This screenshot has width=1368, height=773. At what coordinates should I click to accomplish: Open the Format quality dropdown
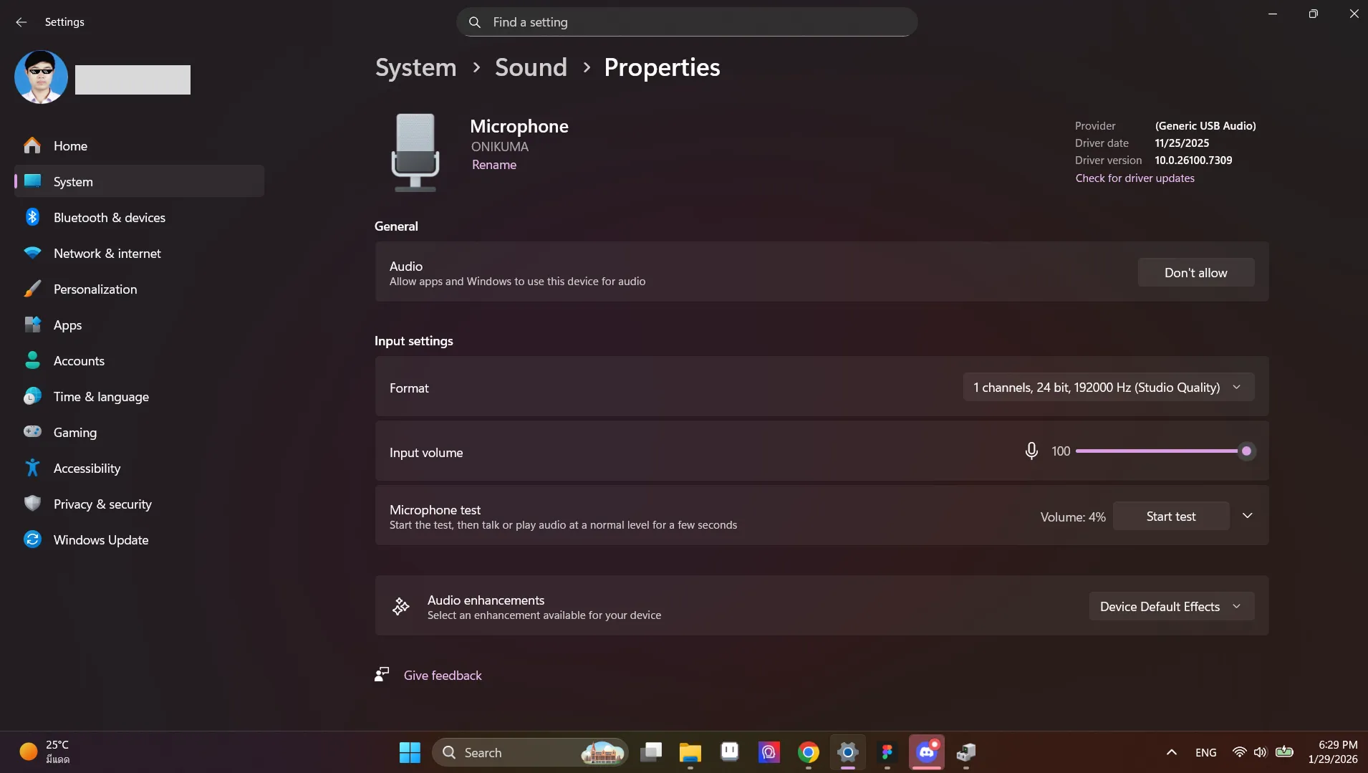pyautogui.click(x=1108, y=387)
